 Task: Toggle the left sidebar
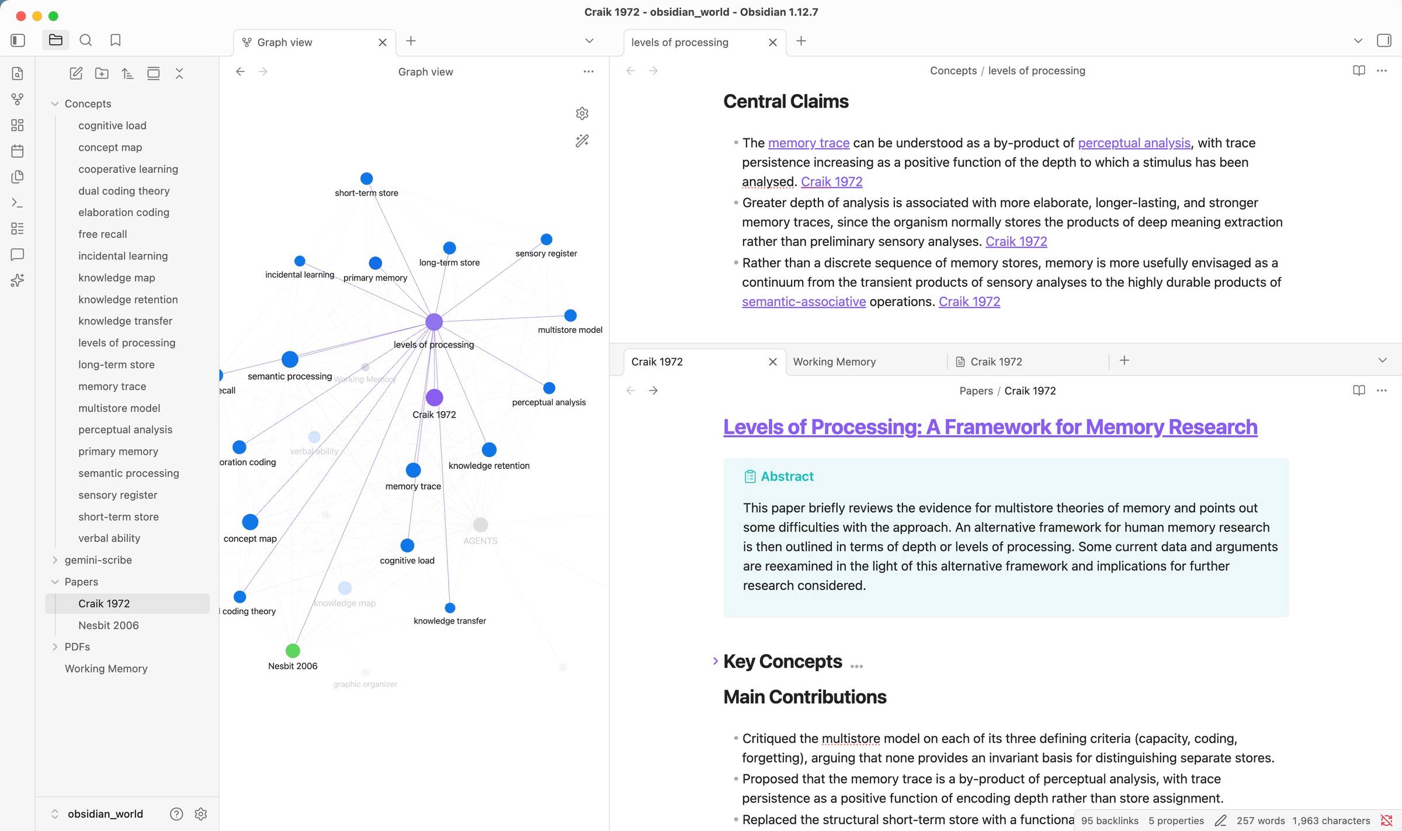pyautogui.click(x=18, y=40)
